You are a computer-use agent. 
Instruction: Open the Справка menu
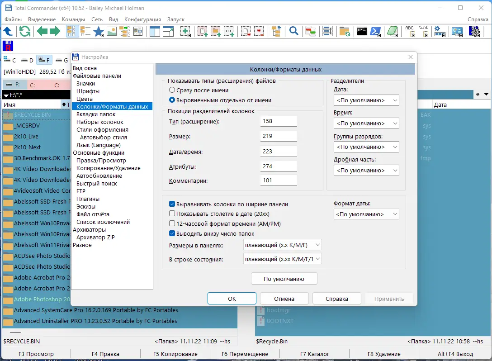tap(478, 19)
